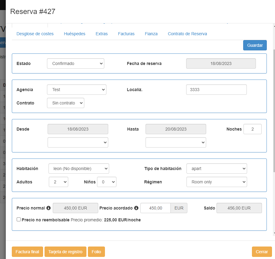Screen dimensions: 275x259
Task: Click the Hasta date field 20/08/2023
Action: [176, 129]
